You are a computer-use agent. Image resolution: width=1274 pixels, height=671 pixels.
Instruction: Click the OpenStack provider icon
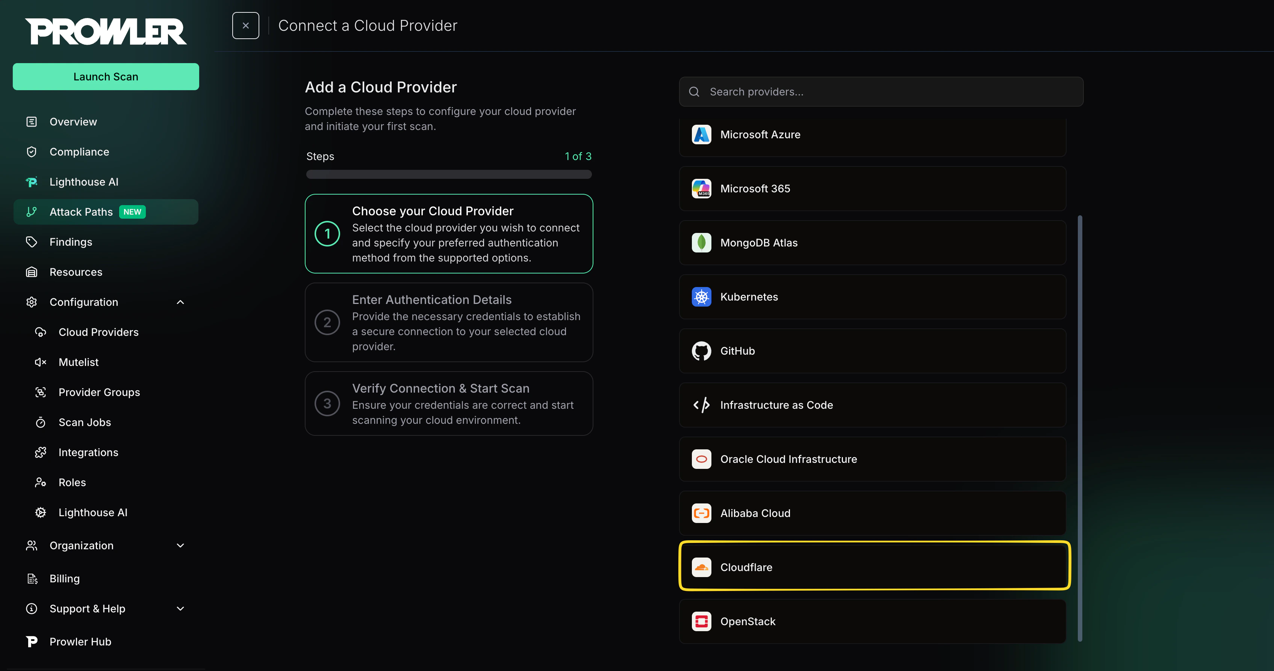click(x=701, y=621)
